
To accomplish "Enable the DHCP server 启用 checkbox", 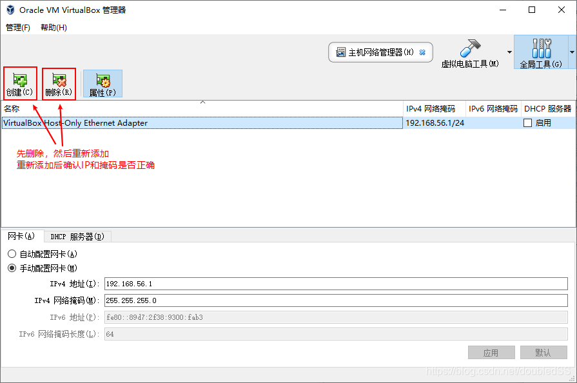I will click(528, 123).
